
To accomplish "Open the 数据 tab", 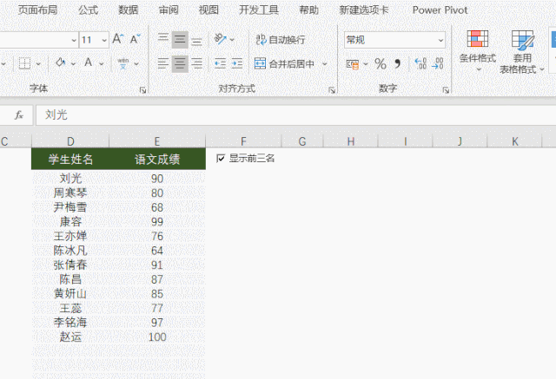I will point(128,10).
